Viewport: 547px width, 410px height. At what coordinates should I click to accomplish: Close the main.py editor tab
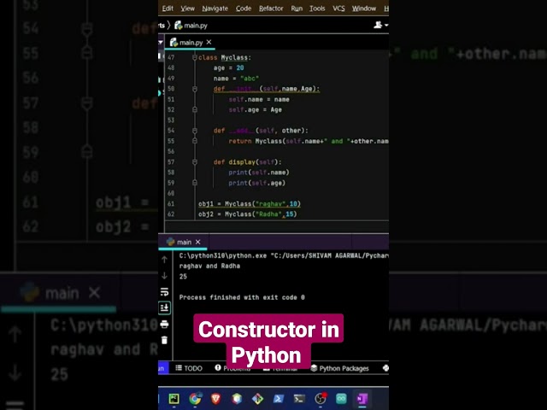(209, 42)
